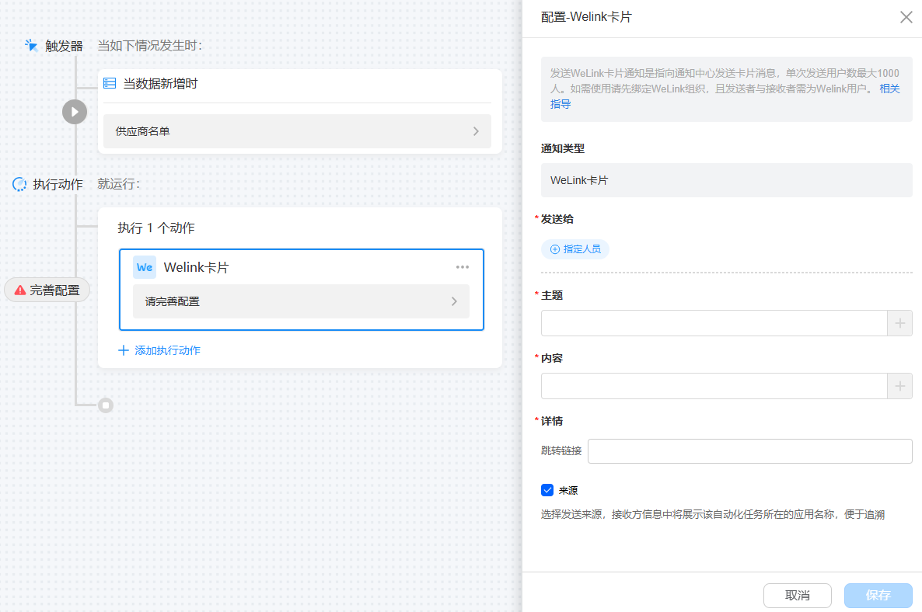This screenshot has width=922, height=612.
Task: Click the plus circle icon in 指定人员
Action: [x=554, y=249]
